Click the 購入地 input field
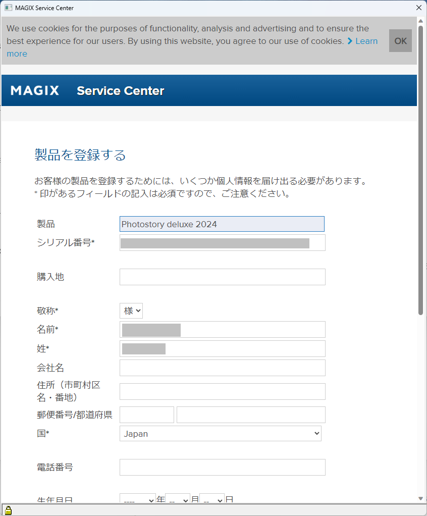 pos(223,277)
